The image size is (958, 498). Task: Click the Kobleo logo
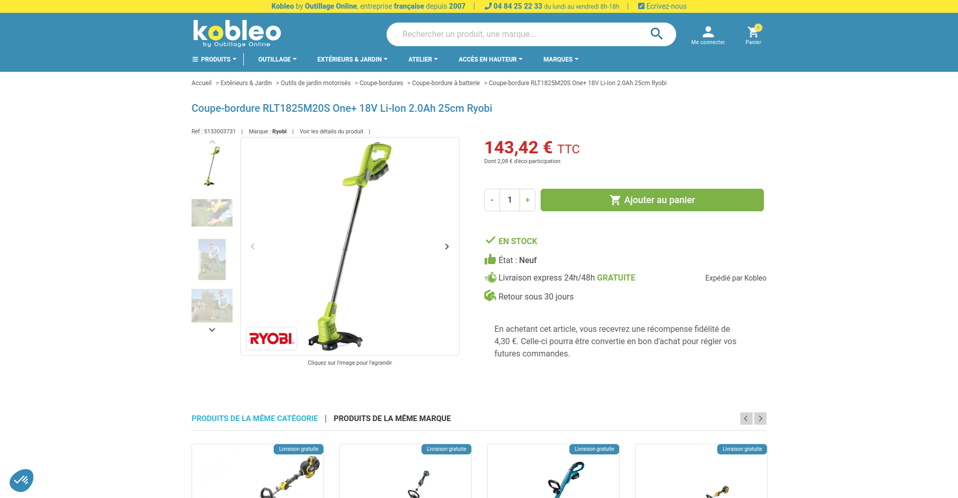click(x=237, y=33)
